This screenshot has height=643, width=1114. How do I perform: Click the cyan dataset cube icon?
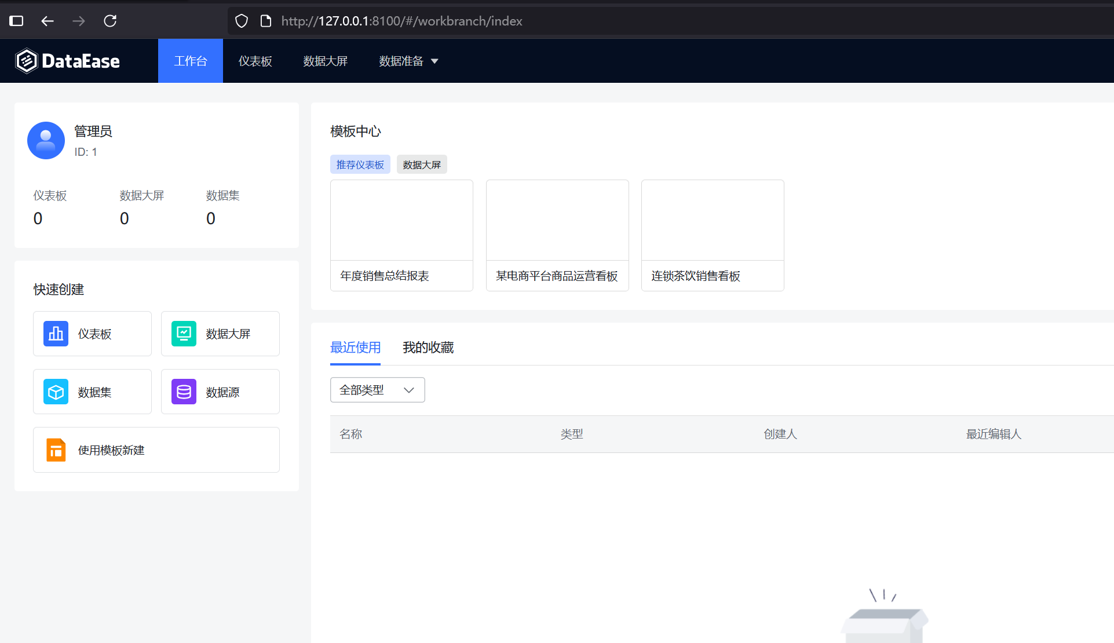tap(56, 392)
